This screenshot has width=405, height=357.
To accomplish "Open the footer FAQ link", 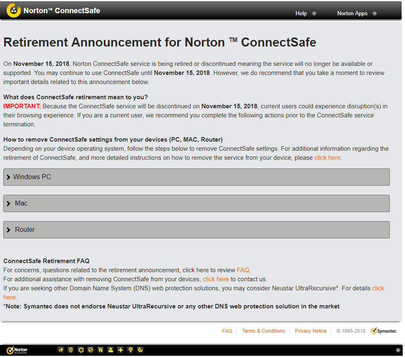I will (x=227, y=331).
